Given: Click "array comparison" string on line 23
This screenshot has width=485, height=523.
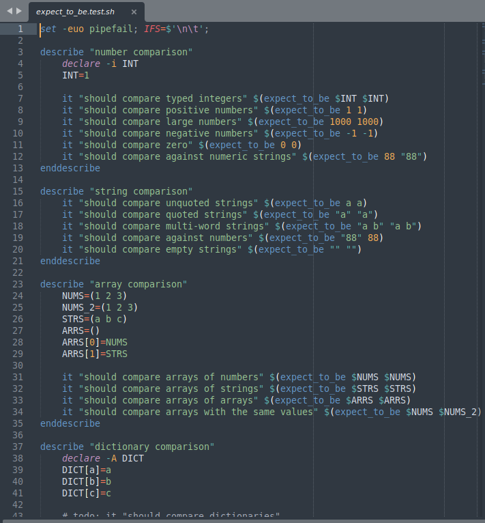Looking at the screenshot, I should click(138, 284).
